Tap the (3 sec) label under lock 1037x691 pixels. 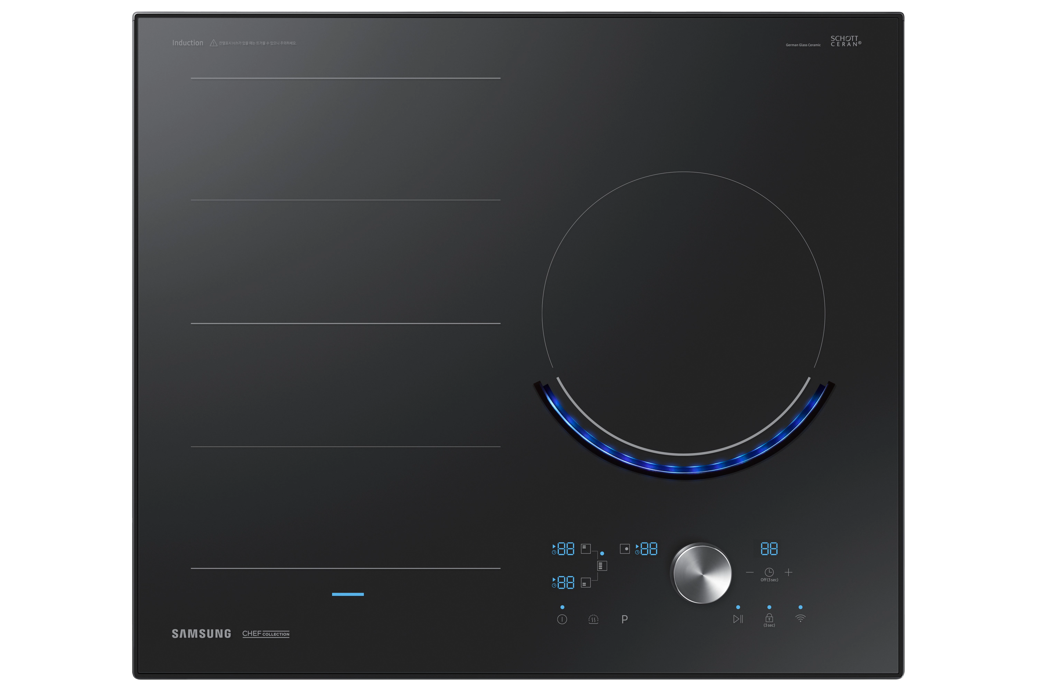click(x=769, y=625)
